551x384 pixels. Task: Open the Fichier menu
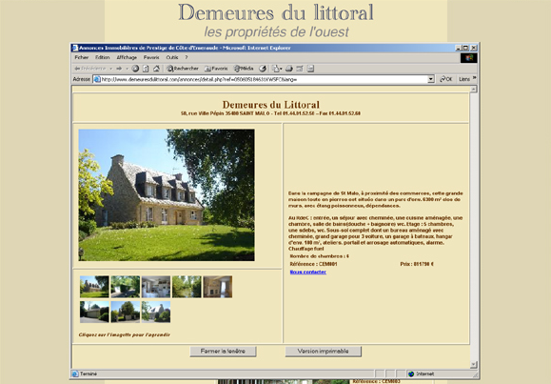click(x=82, y=57)
